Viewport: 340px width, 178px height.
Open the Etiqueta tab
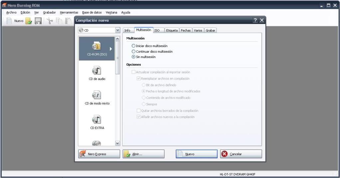172,30
